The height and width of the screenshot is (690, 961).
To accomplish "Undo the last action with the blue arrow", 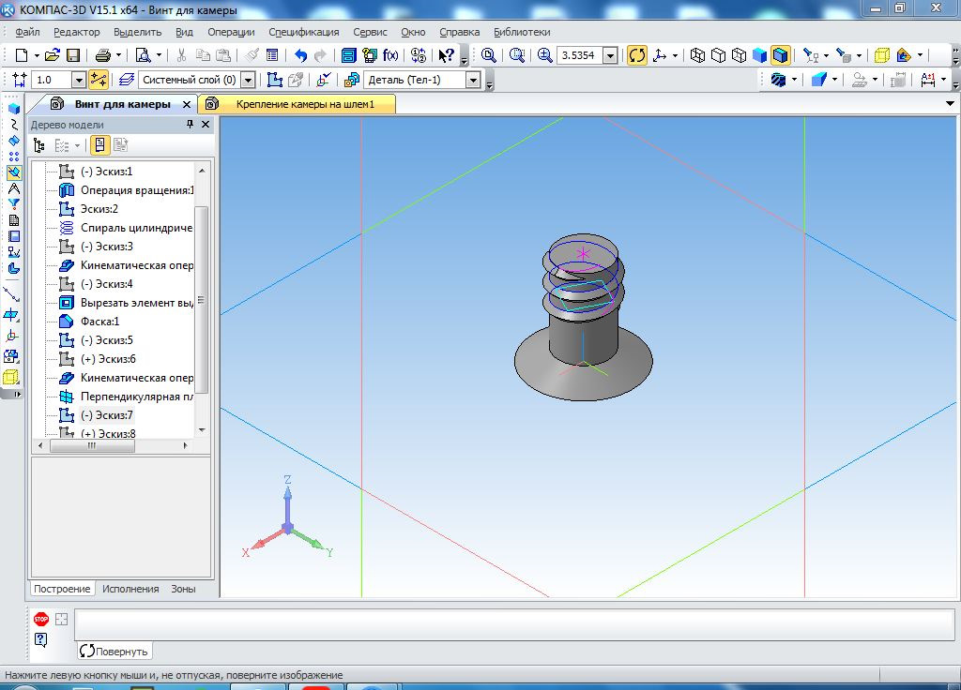I will pyautogui.click(x=300, y=55).
